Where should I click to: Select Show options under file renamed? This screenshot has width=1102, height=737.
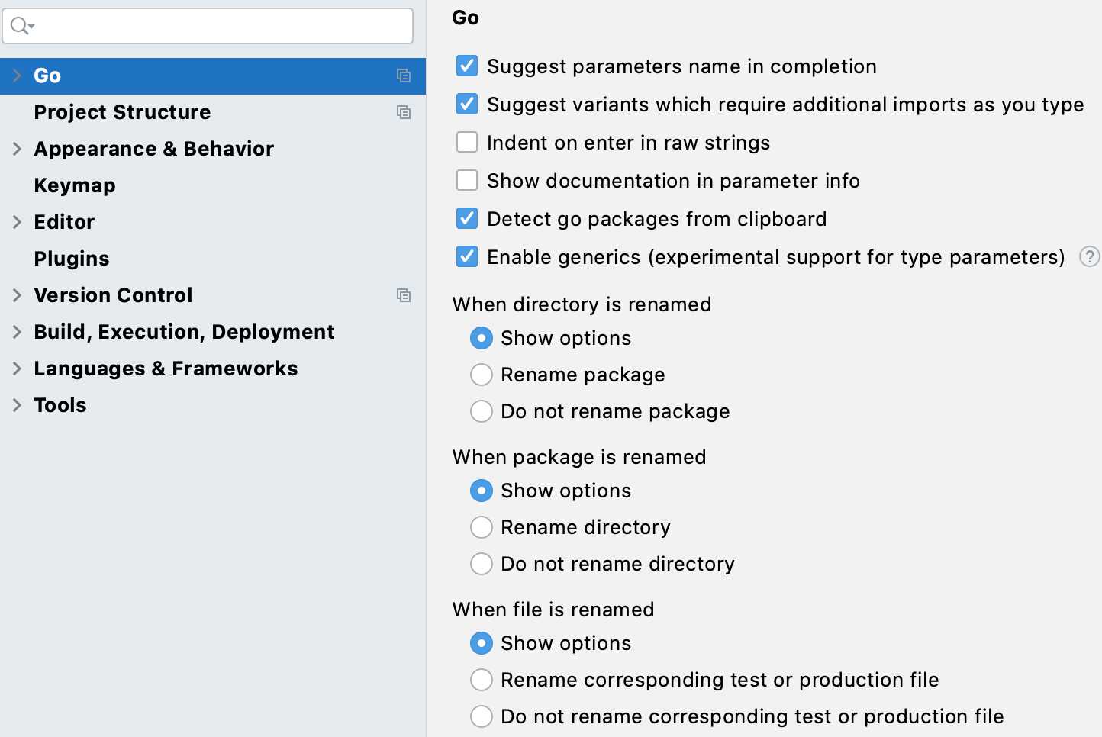[482, 643]
